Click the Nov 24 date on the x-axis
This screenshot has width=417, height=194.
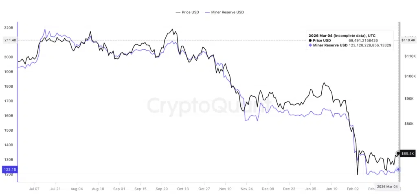click(x=246, y=189)
